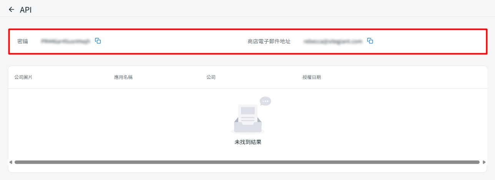The image size is (495, 180).
Task: Select the 授權日期 column header
Action: pos(312,77)
